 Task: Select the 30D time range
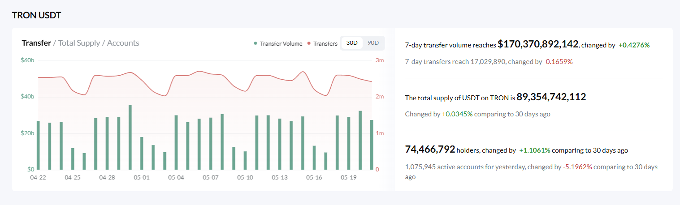352,43
